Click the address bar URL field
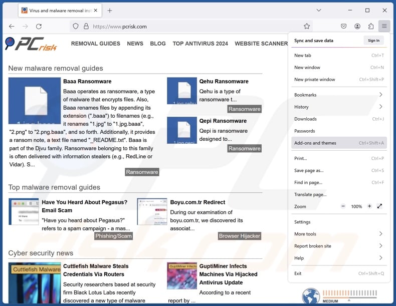Screen dimensions: 396x306 (190, 27)
